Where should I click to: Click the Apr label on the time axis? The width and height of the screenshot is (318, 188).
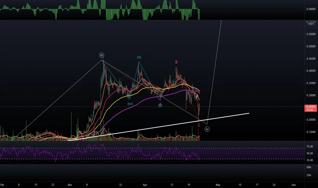click(x=145, y=185)
